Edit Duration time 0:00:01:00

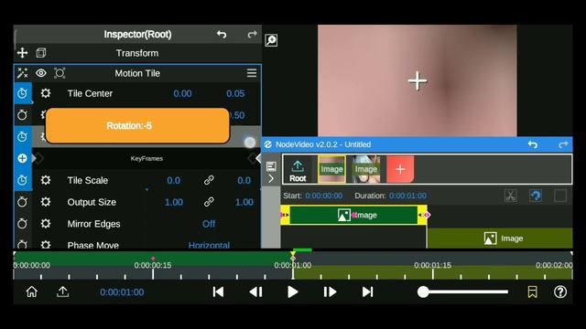(407, 196)
